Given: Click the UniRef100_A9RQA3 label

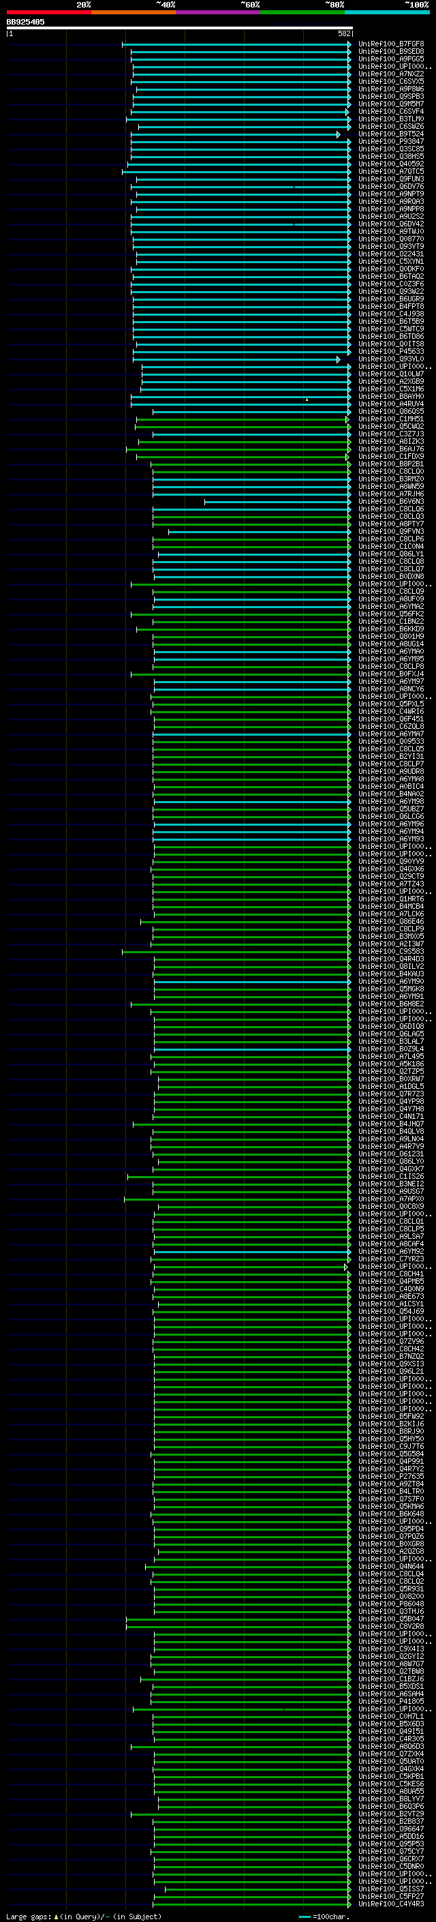Looking at the screenshot, I should pos(390,201).
